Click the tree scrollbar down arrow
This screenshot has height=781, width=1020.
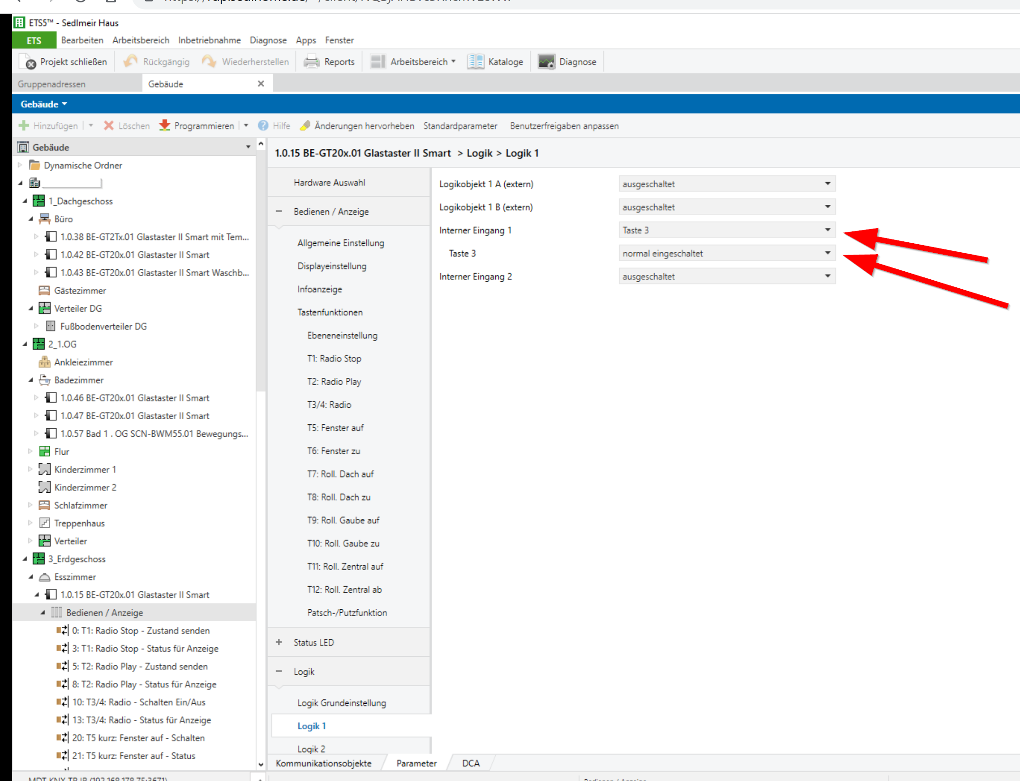[x=260, y=764]
